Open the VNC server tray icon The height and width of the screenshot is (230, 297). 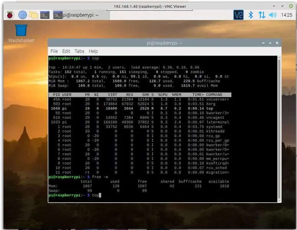[238, 15]
